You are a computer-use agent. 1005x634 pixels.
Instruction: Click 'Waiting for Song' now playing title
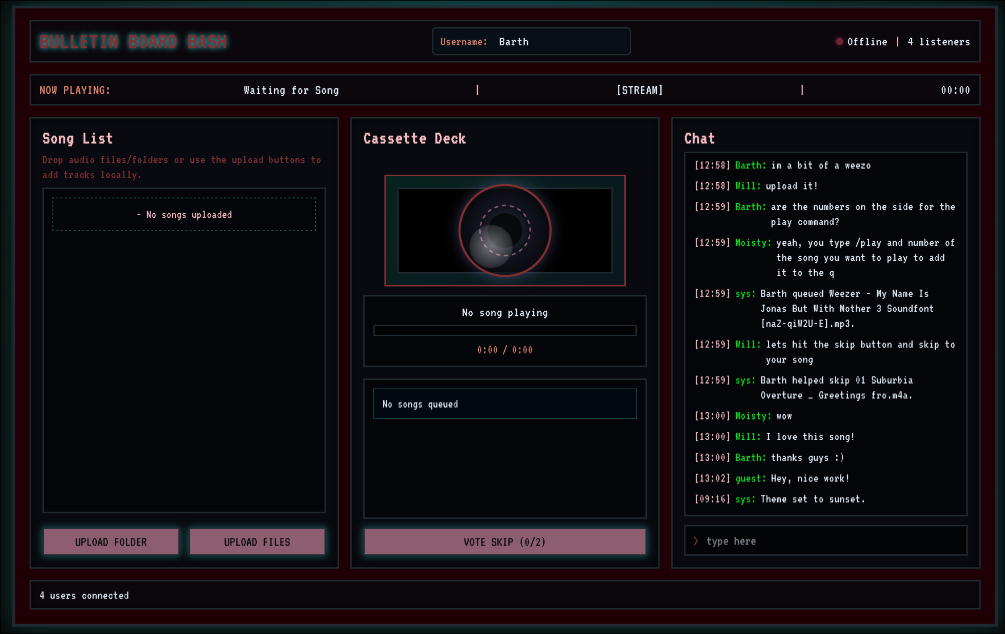[x=291, y=90]
